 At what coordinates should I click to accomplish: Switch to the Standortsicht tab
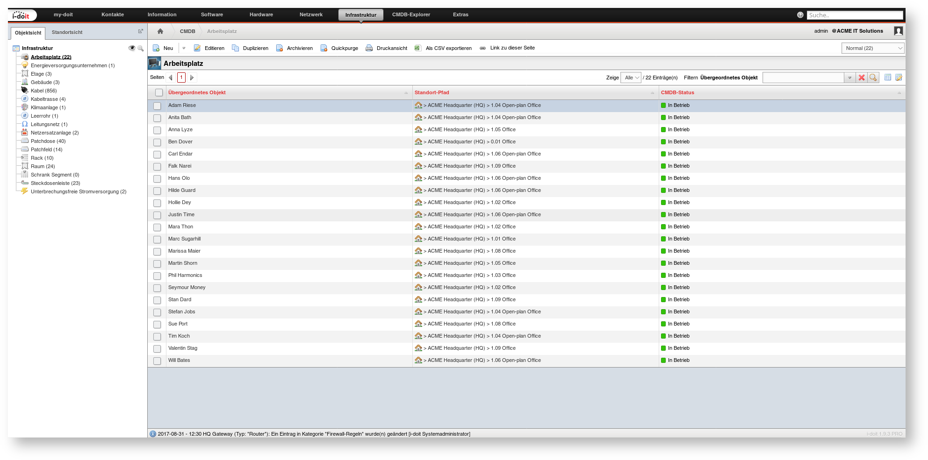67,32
